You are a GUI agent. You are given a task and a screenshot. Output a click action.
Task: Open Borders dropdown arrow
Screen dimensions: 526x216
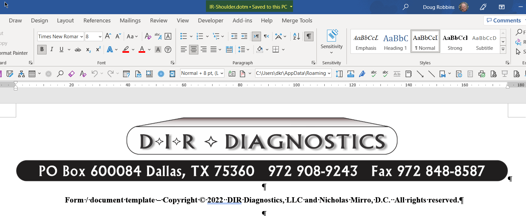click(x=283, y=50)
